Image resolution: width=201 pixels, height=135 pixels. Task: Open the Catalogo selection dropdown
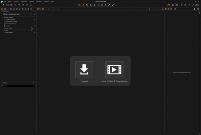coord(17,14)
